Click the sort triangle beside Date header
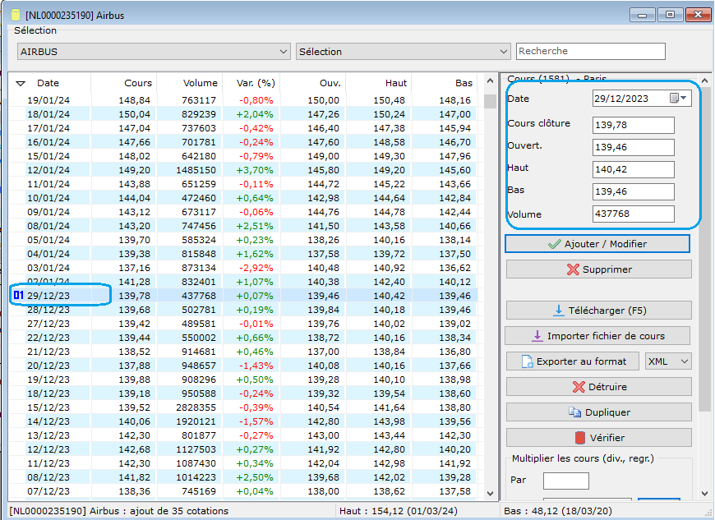This screenshot has height=520, width=715. coord(21,84)
